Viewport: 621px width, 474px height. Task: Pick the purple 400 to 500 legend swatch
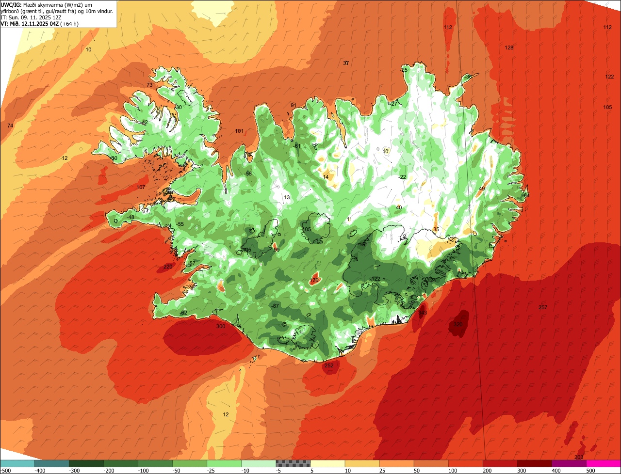coord(569,463)
